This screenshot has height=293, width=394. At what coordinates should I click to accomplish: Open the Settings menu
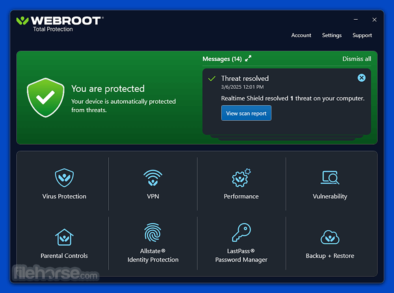coord(332,35)
